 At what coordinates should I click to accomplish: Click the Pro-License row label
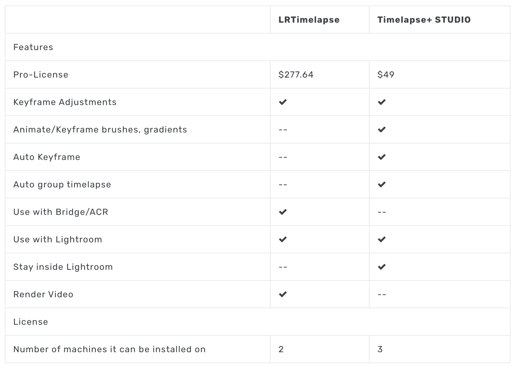[x=41, y=74]
